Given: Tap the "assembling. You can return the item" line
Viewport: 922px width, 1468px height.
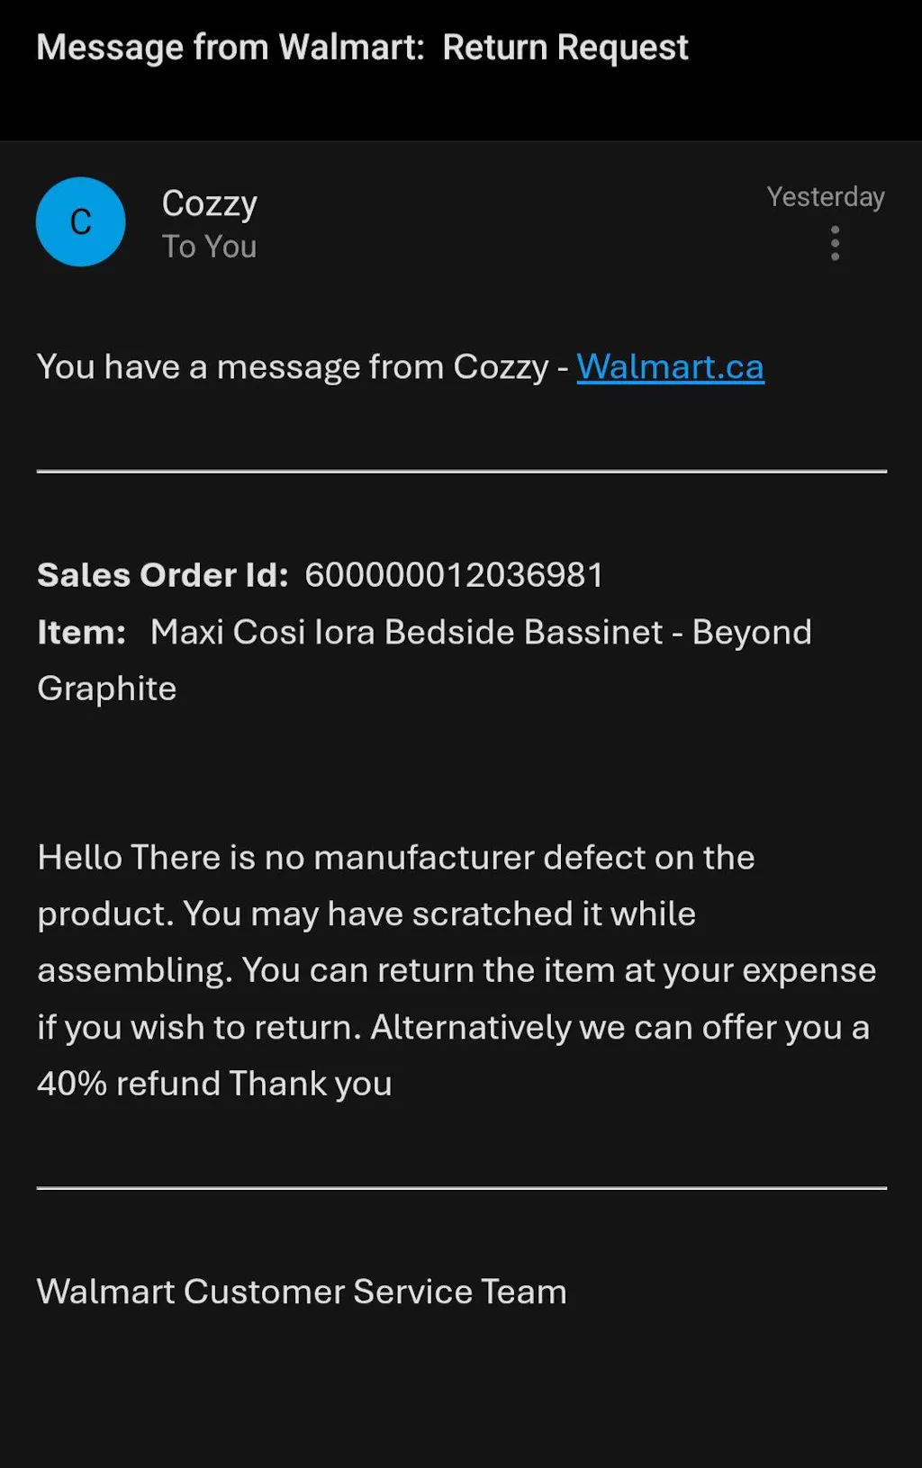Looking at the screenshot, I should [456, 970].
